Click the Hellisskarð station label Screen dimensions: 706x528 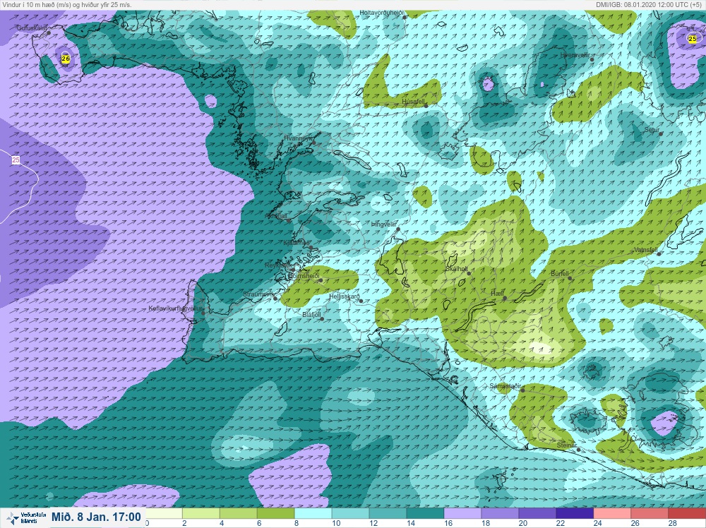[x=344, y=296]
